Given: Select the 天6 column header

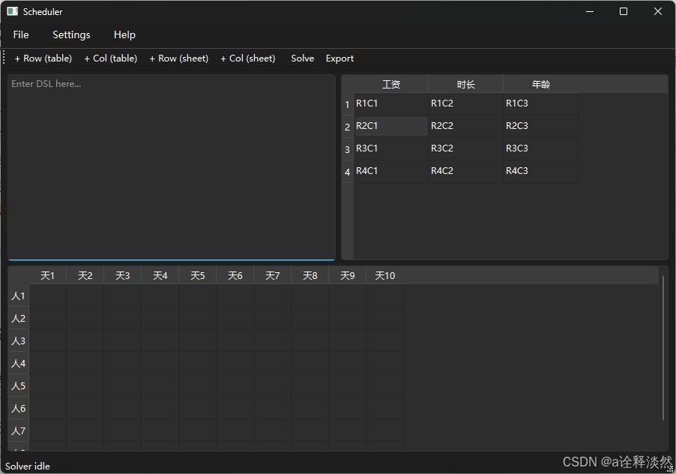Looking at the screenshot, I should [235, 275].
